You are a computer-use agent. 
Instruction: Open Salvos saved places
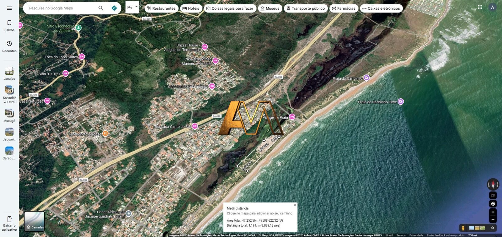(9, 25)
